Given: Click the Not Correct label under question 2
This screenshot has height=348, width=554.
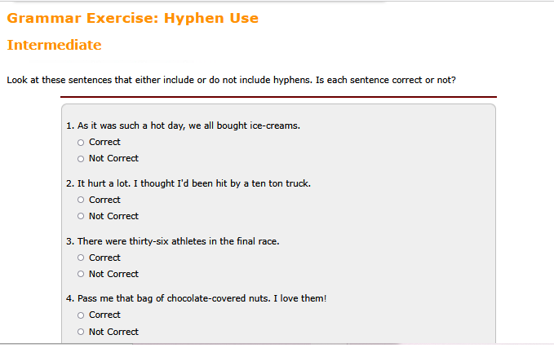Looking at the screenshot, I should pyautogui.click(x=113, y=216).
